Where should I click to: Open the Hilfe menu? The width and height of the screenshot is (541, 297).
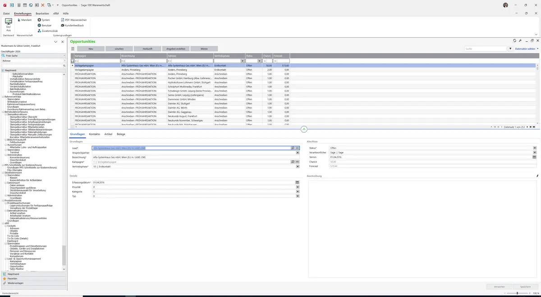(x=66, y=13)
